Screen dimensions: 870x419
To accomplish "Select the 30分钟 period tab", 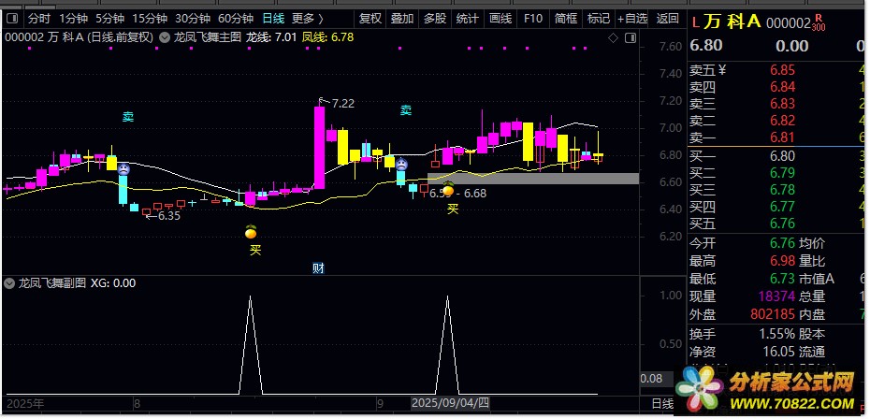I will [193, 19].
